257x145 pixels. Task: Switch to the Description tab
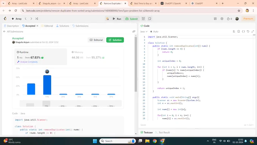(11, 26)
